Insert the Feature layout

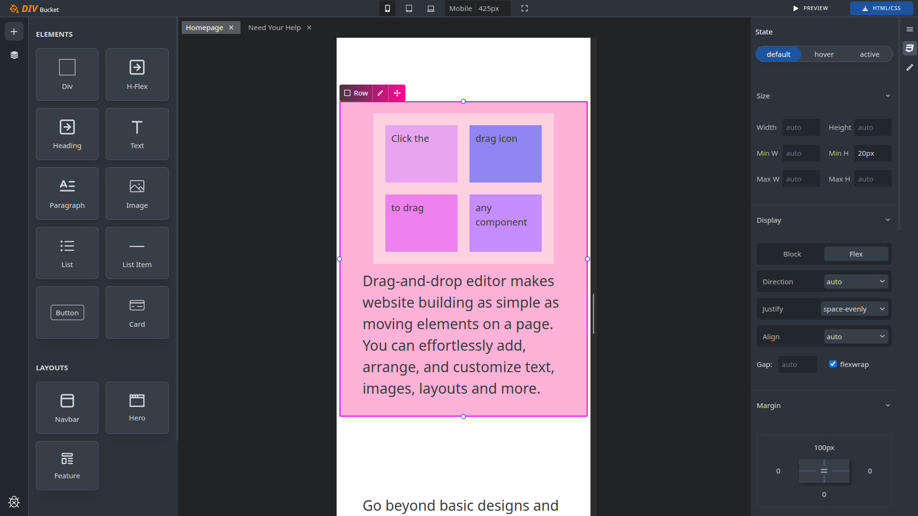click(x=67, y=465)
